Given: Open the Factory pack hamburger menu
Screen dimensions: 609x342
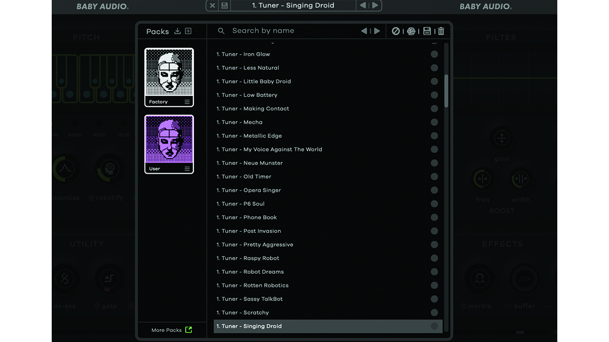Looking at the screenshot, I should pos(187,102).
